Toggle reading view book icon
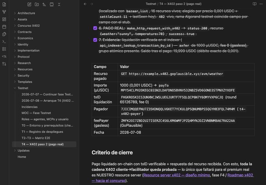 click(x=255, y=4)
